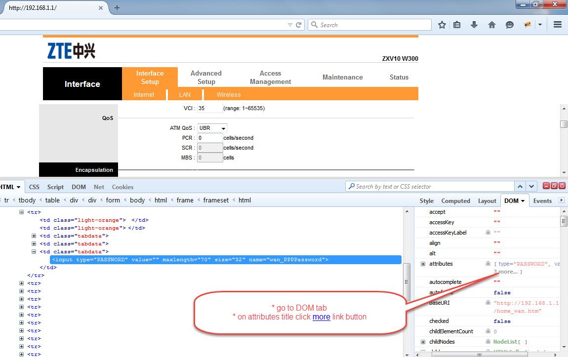Minimize the Firebug panel
Viewport: 568px width, 357px height.
545,187
